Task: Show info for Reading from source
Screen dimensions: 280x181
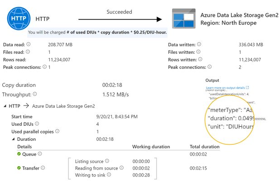Action: [121, 168]
